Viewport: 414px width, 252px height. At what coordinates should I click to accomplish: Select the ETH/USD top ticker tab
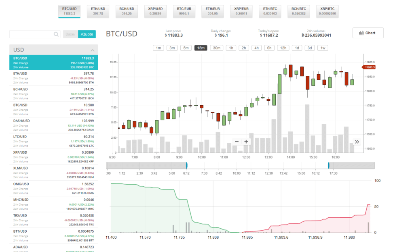pos(98,11)
